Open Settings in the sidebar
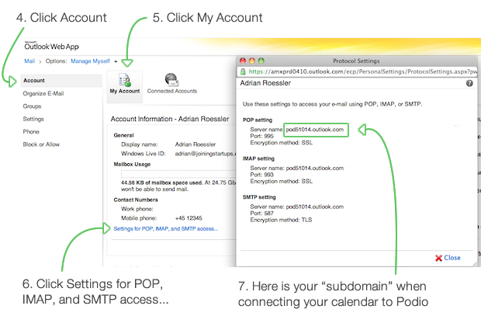Screen dimensions: 481x323 [33, 119]
